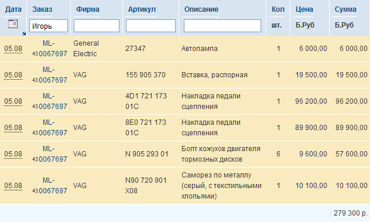Sort by Цена column header

[304, 9]
